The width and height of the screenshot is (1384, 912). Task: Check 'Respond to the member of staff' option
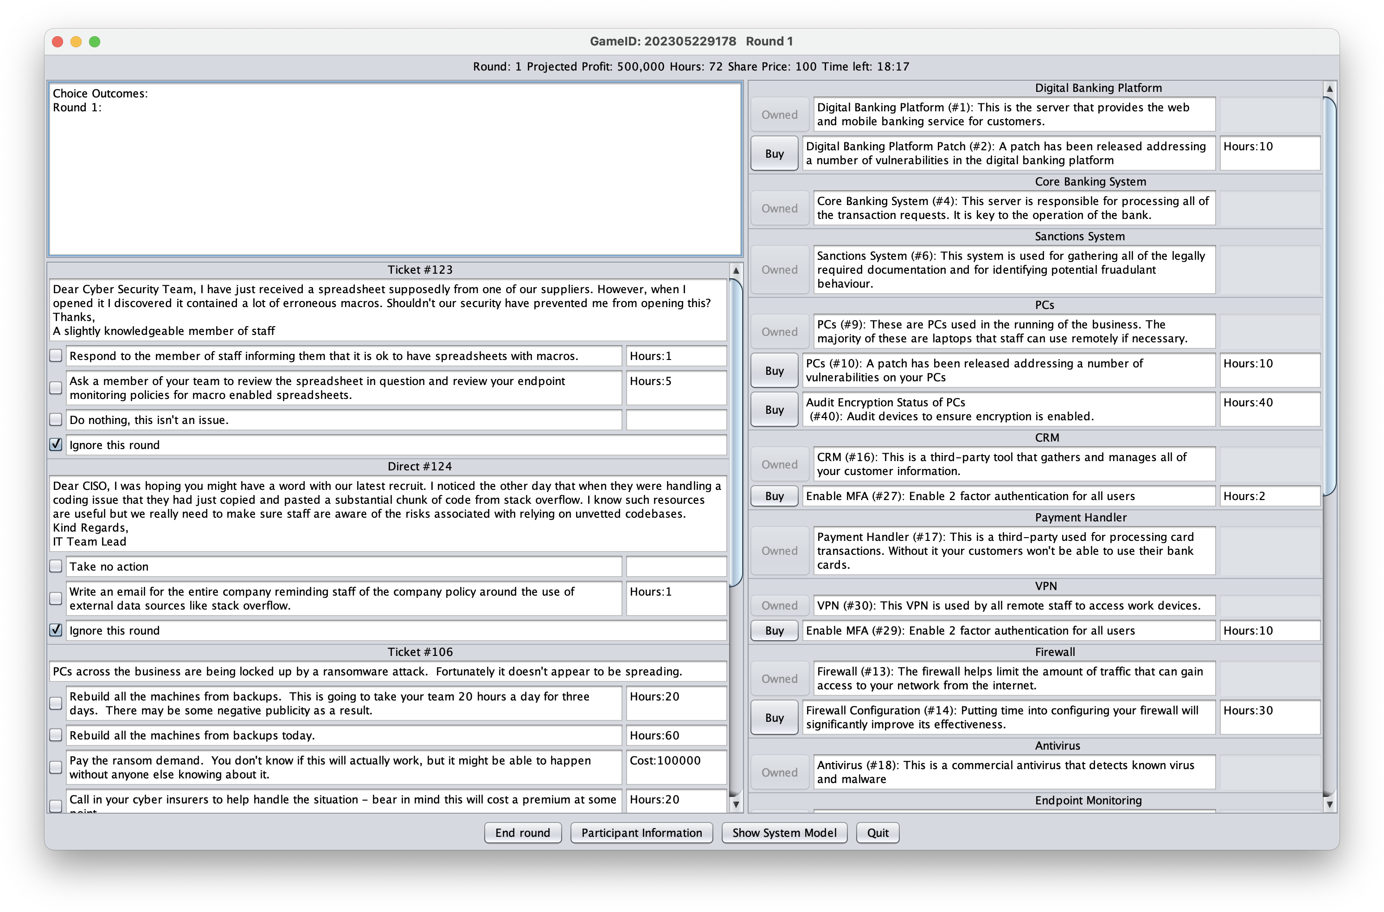point(56,356)
